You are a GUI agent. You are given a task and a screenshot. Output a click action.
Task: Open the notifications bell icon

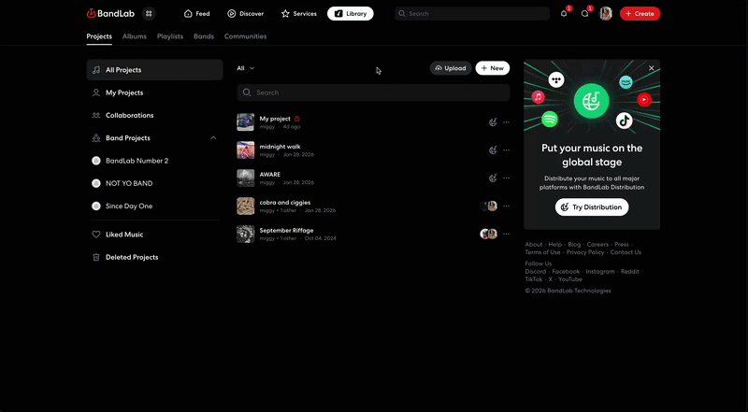pyautogui.click(x=564, y=14)
